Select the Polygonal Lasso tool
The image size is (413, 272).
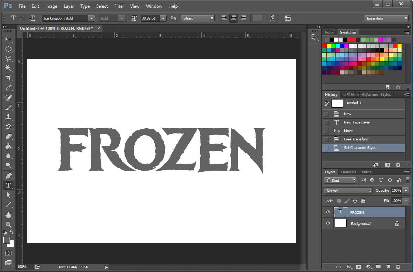click(8, 59)
